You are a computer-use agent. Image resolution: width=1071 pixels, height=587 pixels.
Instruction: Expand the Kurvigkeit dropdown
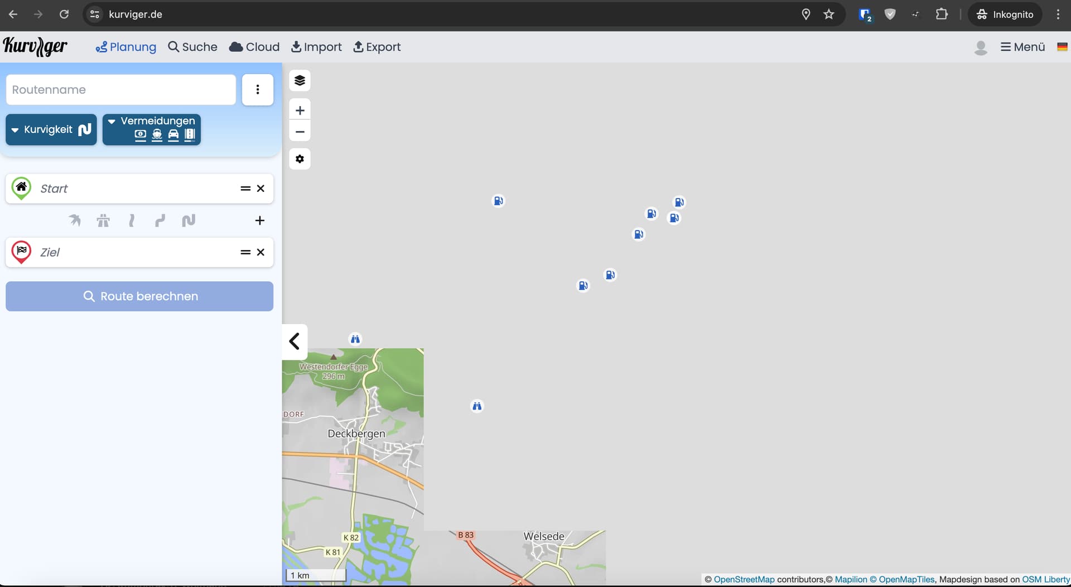[x=51, y=129]
